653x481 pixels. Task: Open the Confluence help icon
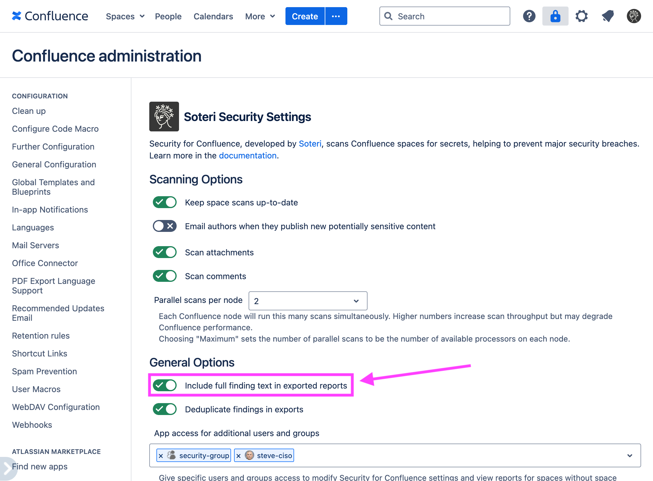point(529,16)
